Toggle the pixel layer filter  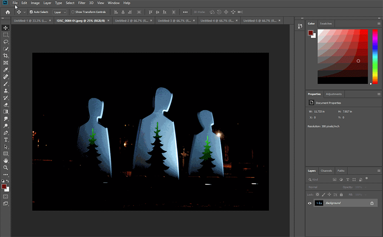point(334,180)
